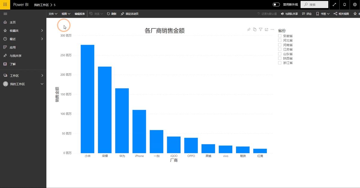Open more options for the visual
Image resolution: width=360 pixels, height=188 pixels.
coord(272,29)
